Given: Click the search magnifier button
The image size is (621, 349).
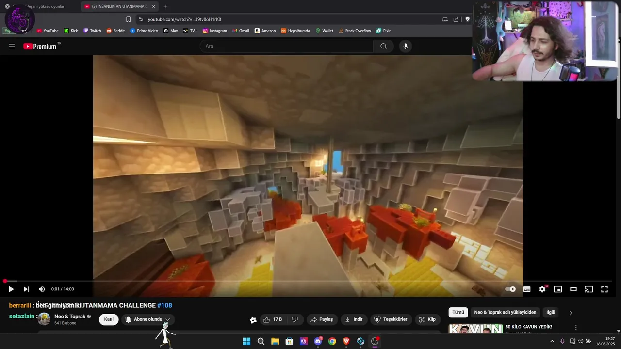Looking at the screenshot, I should pos(383,46).
